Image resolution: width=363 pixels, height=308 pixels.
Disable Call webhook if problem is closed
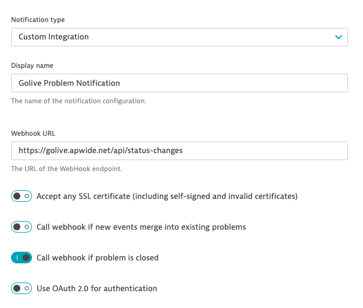coord(21,258)
